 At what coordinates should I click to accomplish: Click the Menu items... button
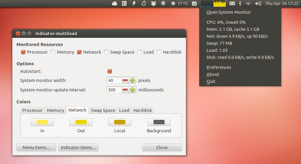36,148
